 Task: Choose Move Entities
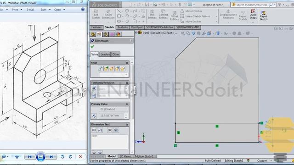click(191, 22)
